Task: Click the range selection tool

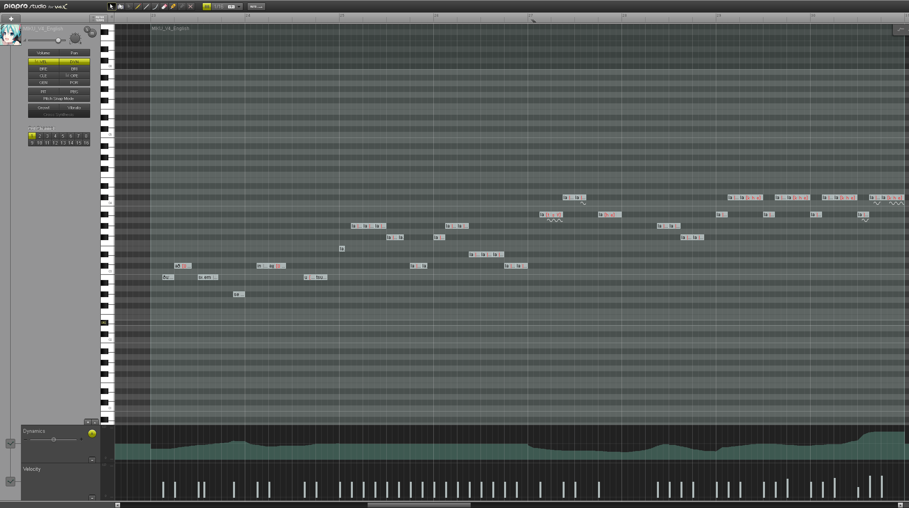Action: coord(121,6)
